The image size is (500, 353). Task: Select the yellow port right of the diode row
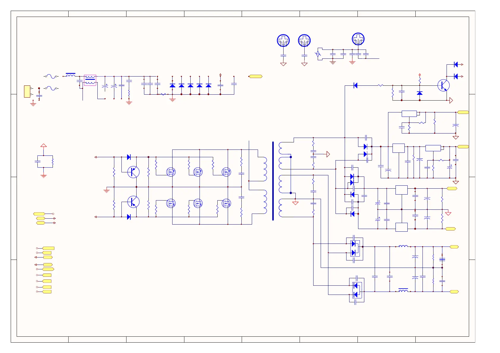256,76
